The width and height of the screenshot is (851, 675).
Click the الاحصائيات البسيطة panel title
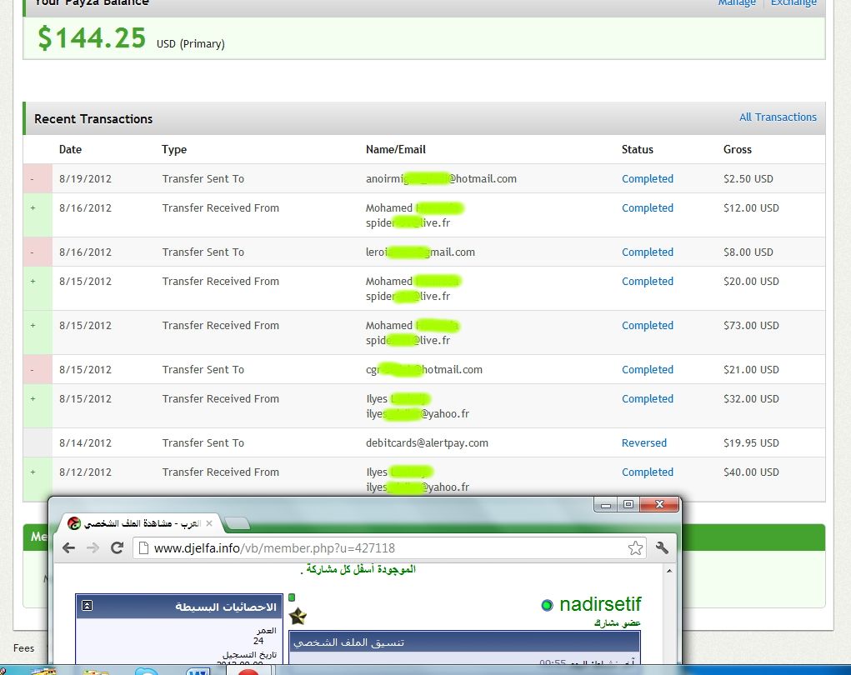click(226, 607)
